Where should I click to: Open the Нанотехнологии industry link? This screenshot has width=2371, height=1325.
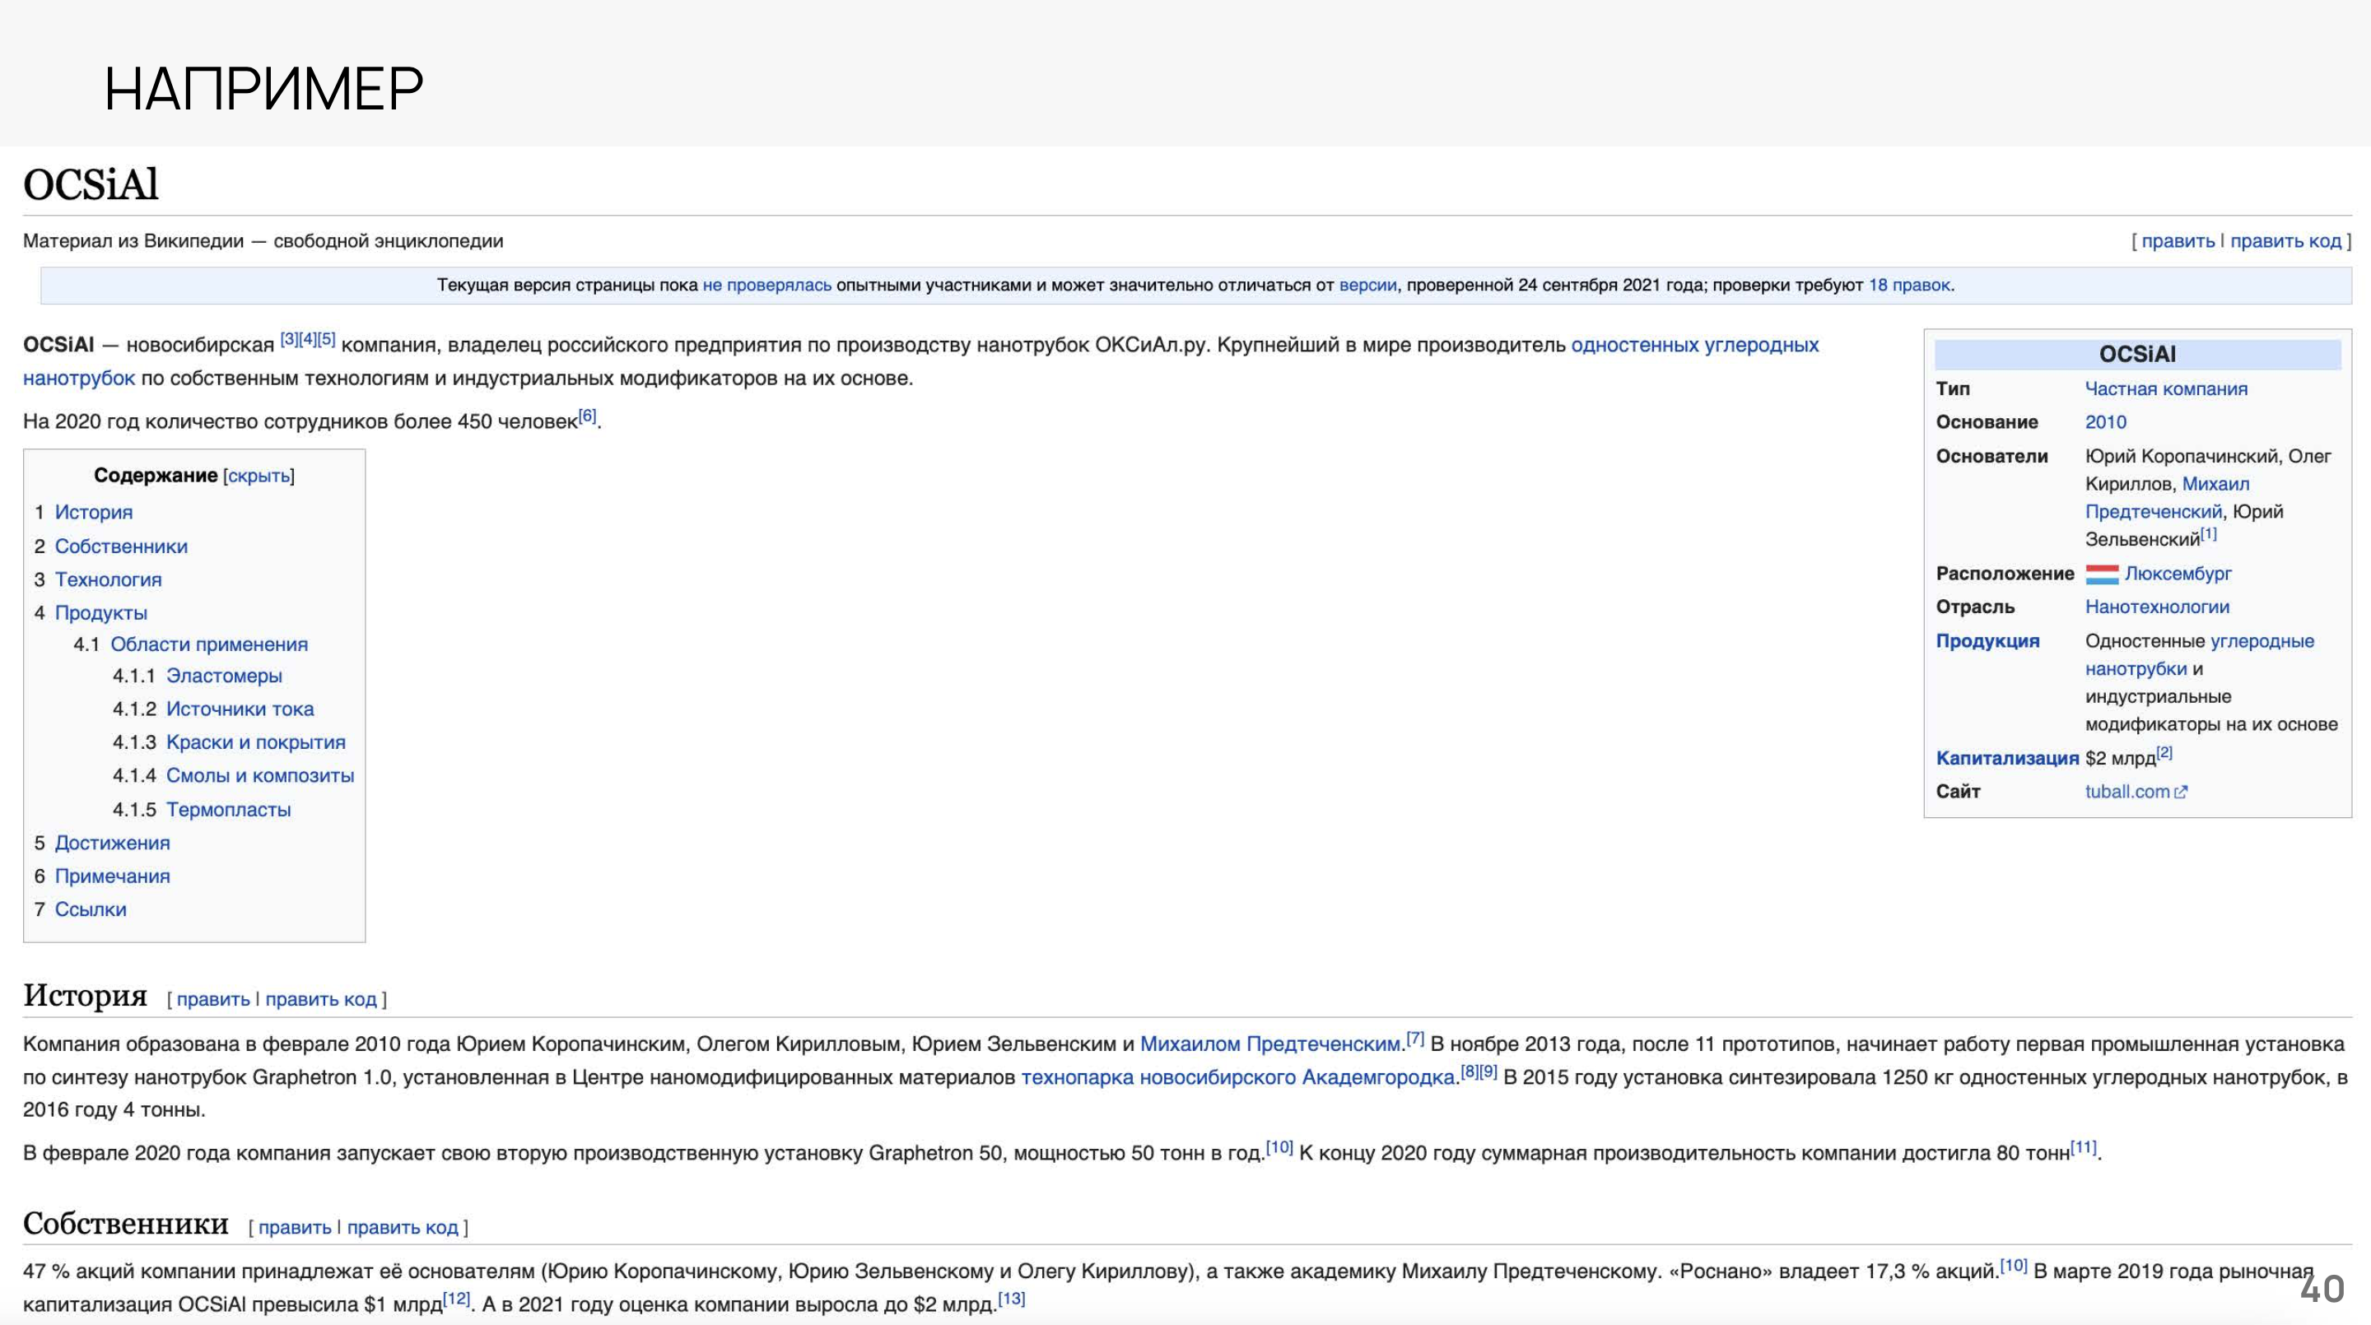pos(2158,607)
